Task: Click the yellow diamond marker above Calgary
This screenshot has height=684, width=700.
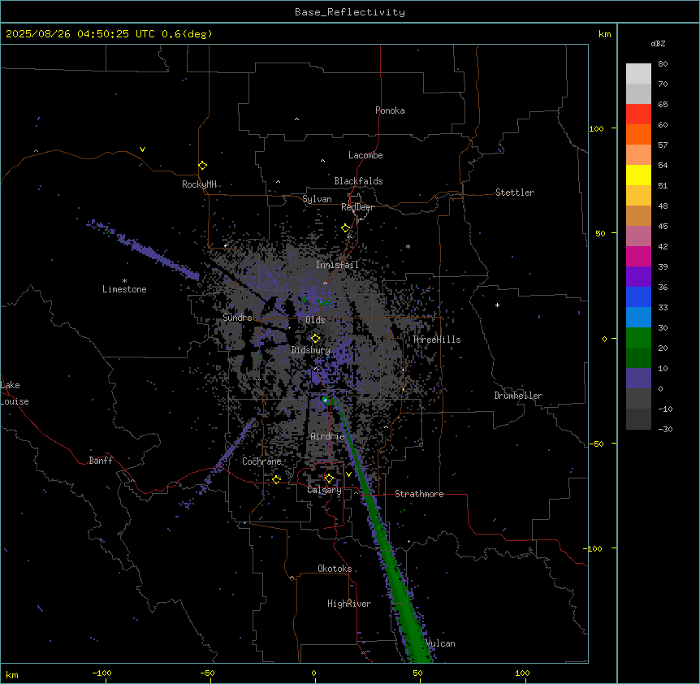Action: tap(329, 478)
